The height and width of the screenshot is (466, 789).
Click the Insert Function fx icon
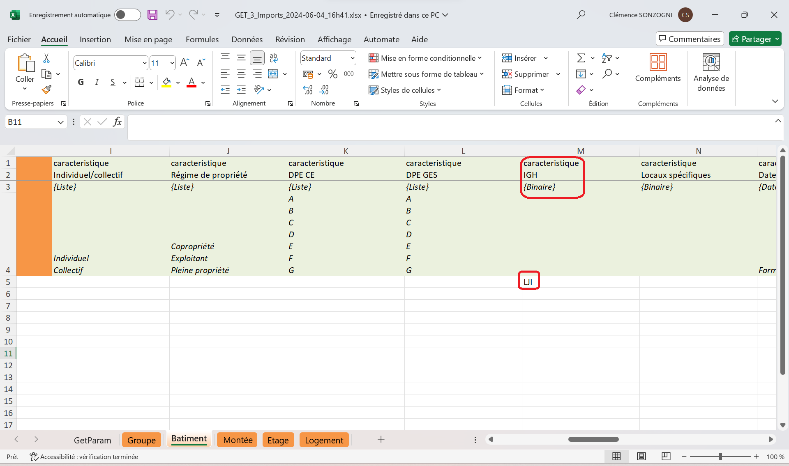click(117, 122)
